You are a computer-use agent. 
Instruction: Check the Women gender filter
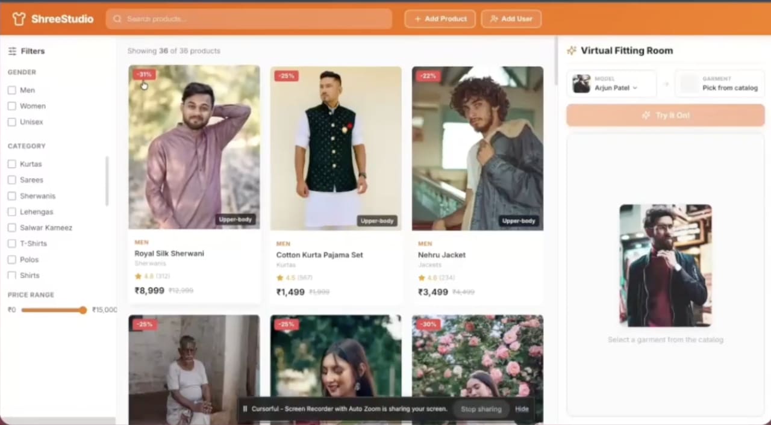12,106
